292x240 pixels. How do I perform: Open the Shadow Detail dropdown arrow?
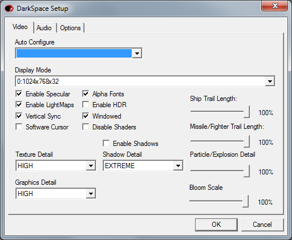[x=178, y=166]
